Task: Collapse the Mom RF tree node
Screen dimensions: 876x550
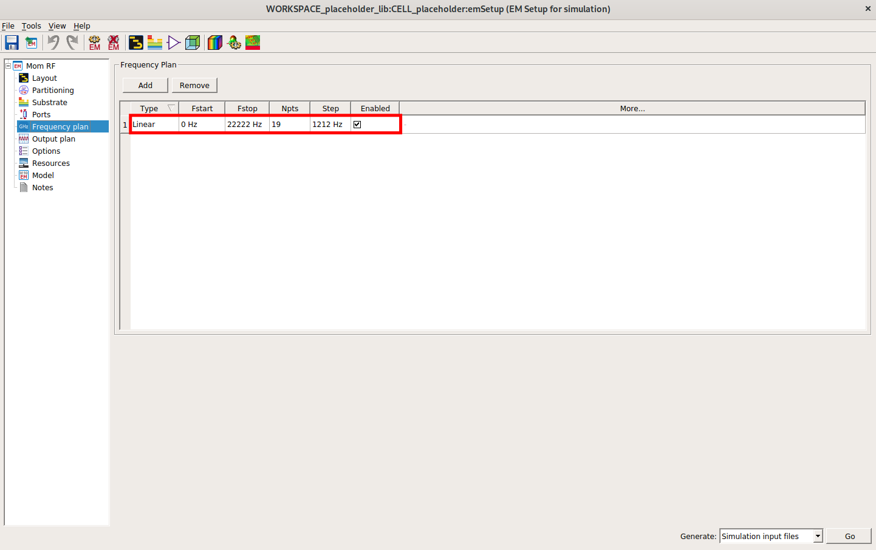Action: (9, 66)
